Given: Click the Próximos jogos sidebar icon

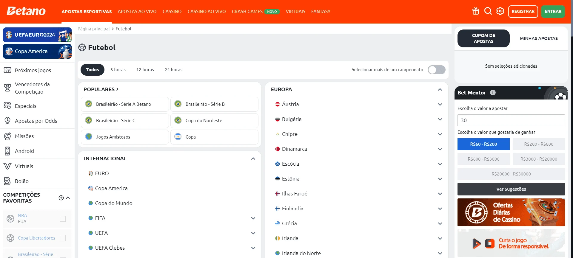Looking at the screenshot, I should [x=7, y=70].
